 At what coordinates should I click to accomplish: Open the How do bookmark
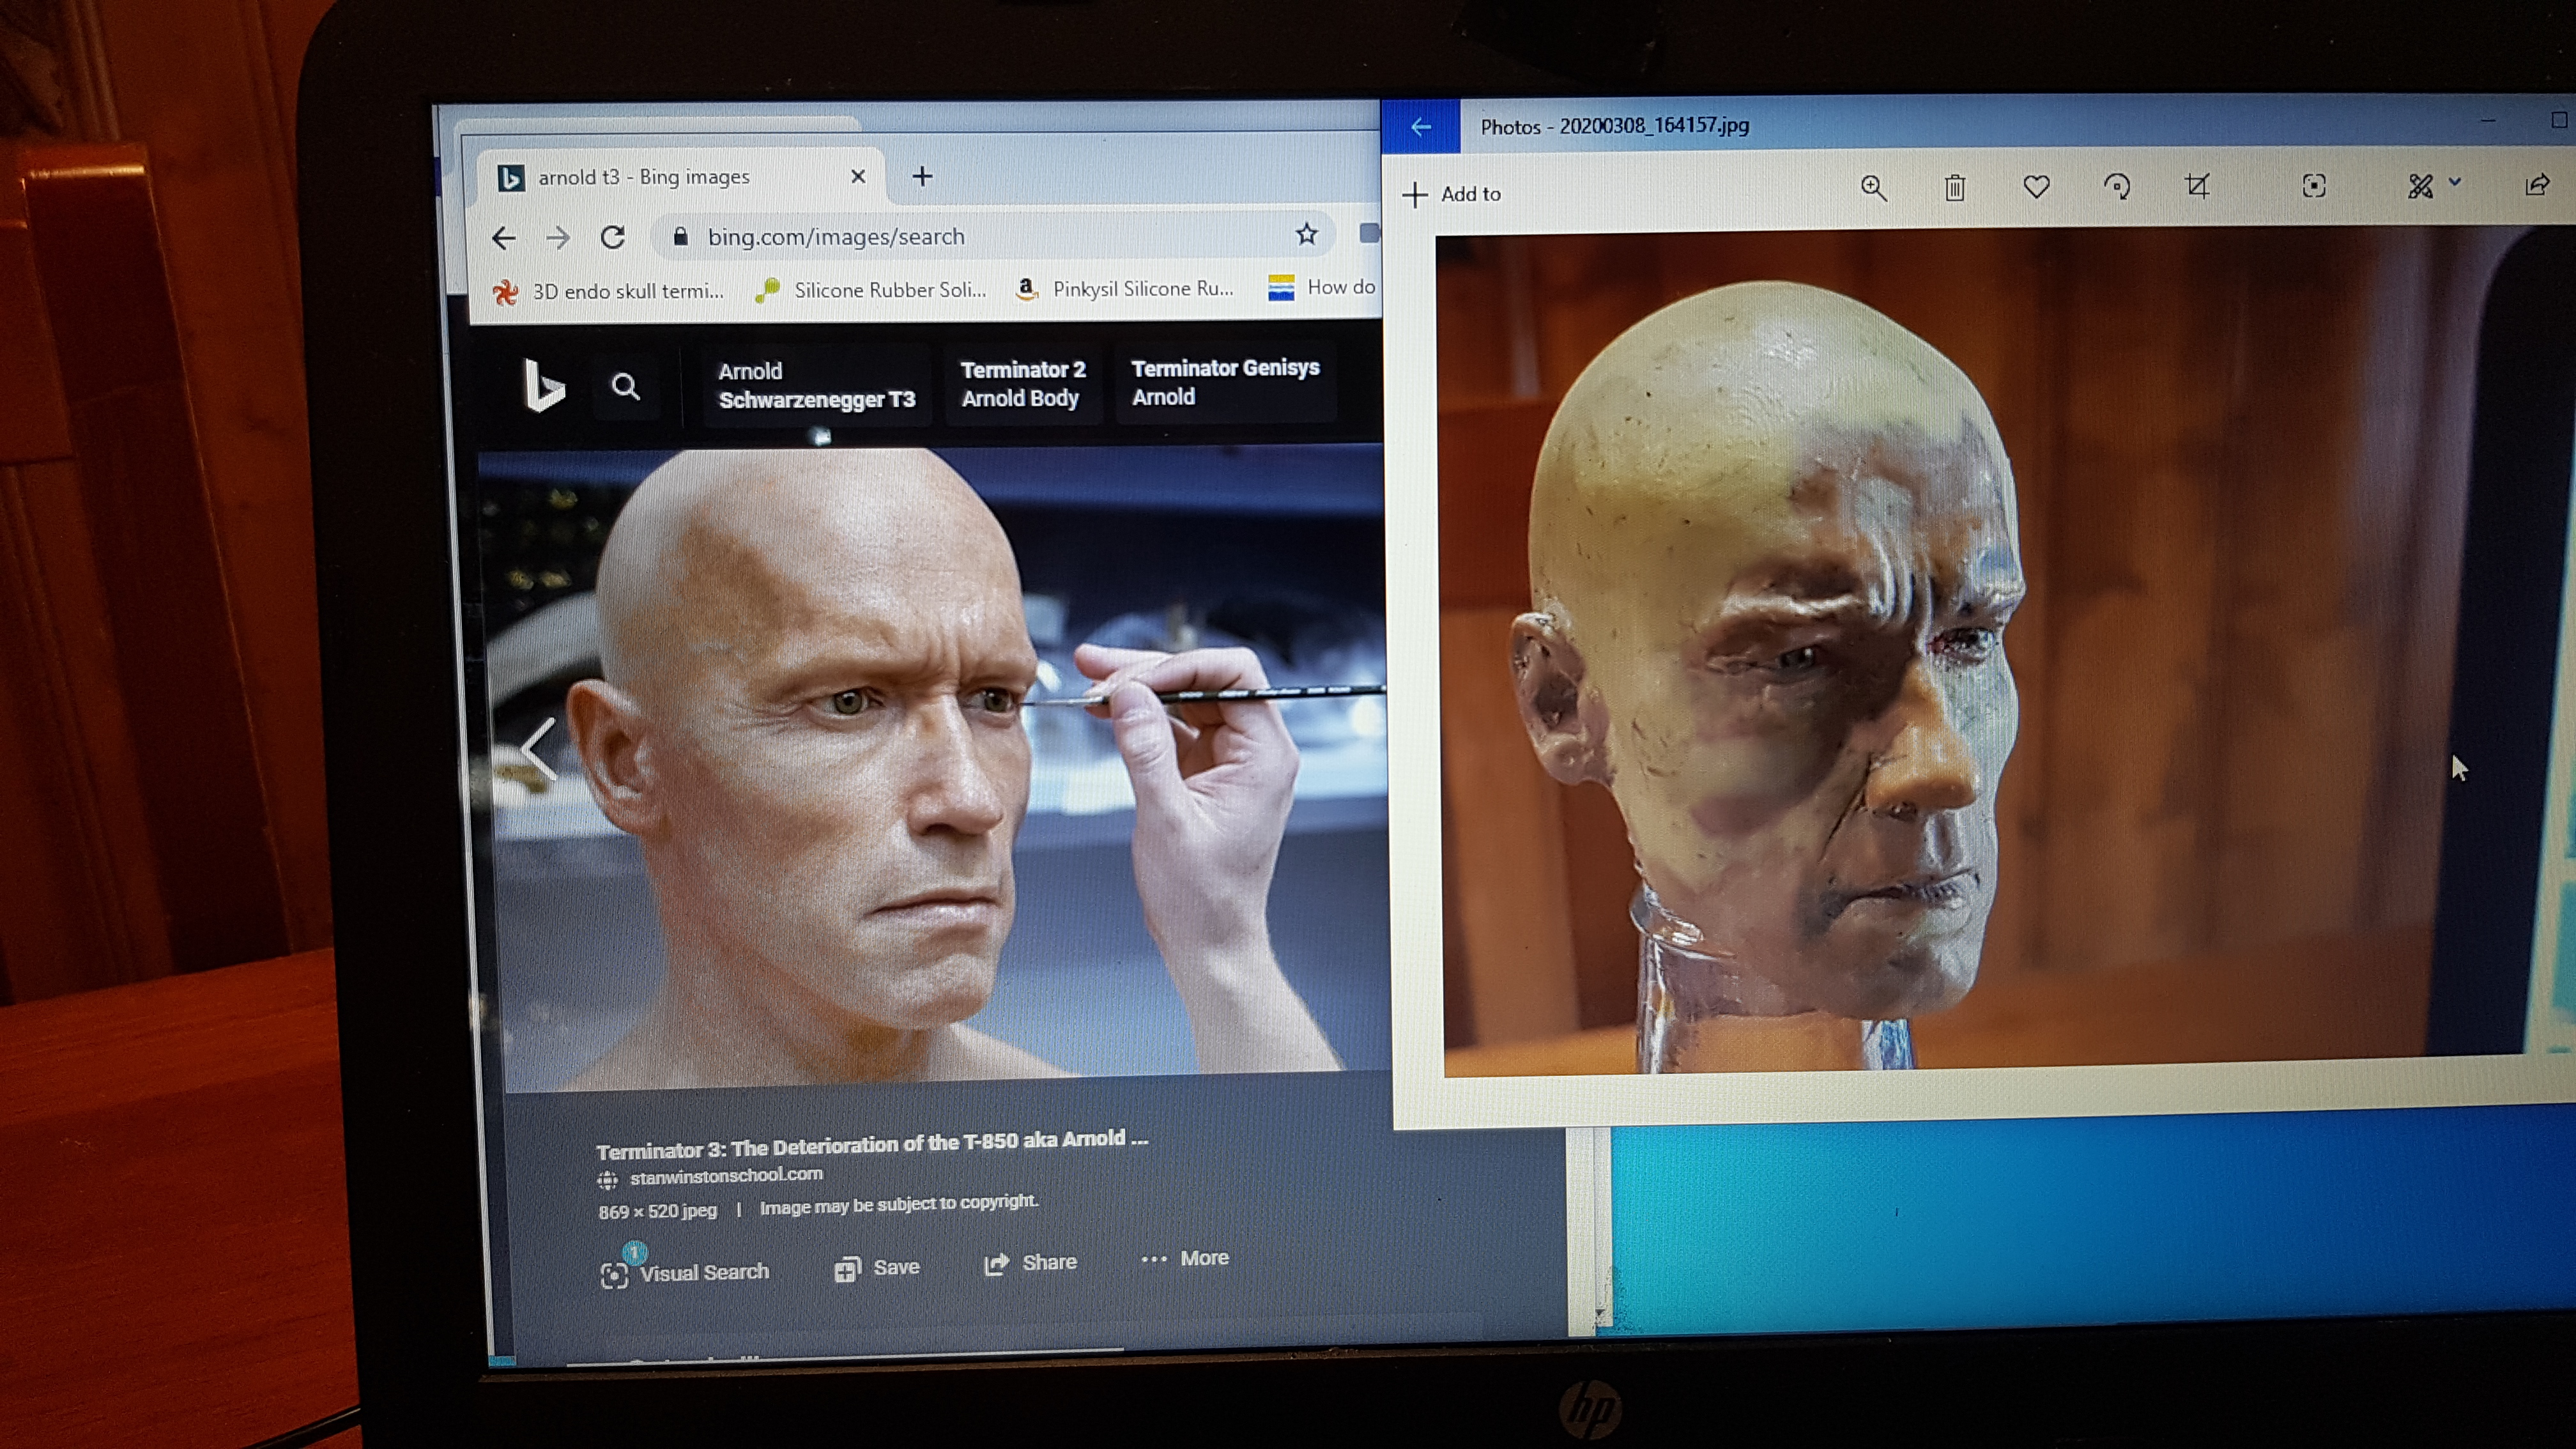[x=1322, y=288]
